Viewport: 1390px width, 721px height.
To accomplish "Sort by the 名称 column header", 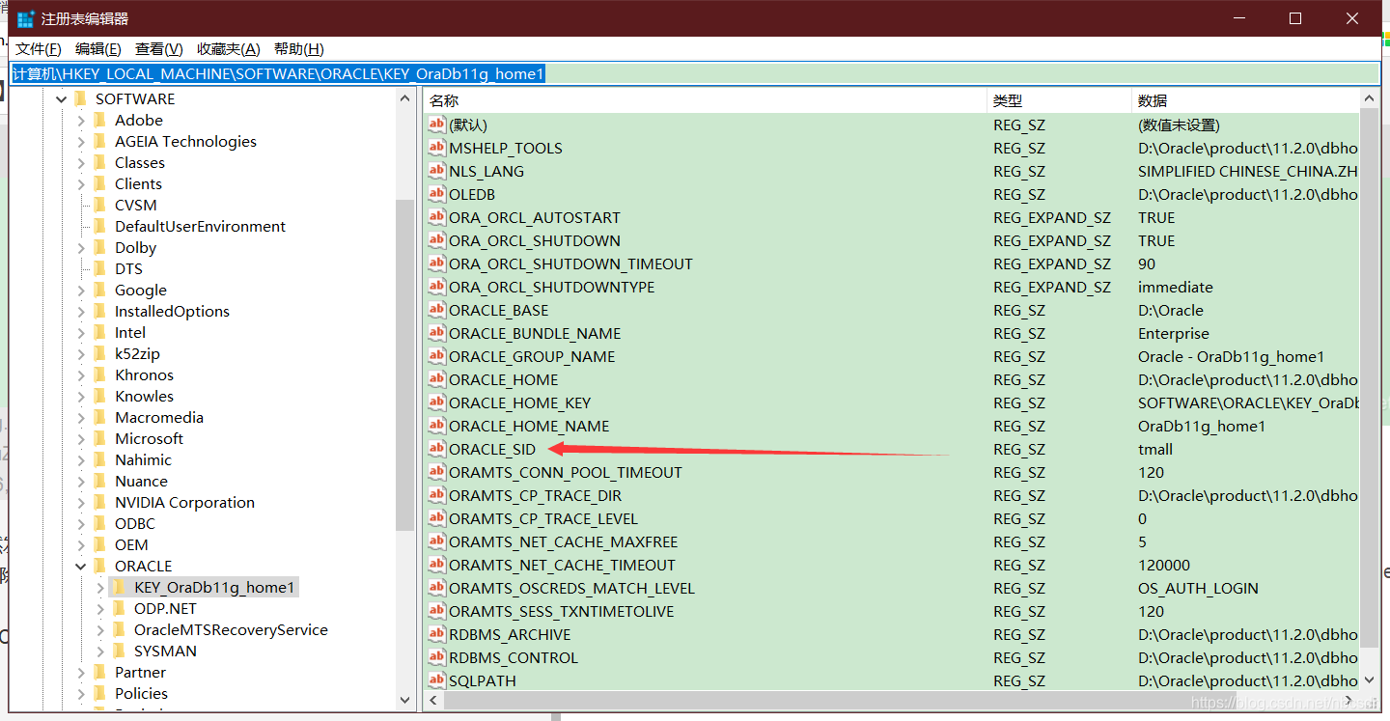I will [x=706, y=100].
